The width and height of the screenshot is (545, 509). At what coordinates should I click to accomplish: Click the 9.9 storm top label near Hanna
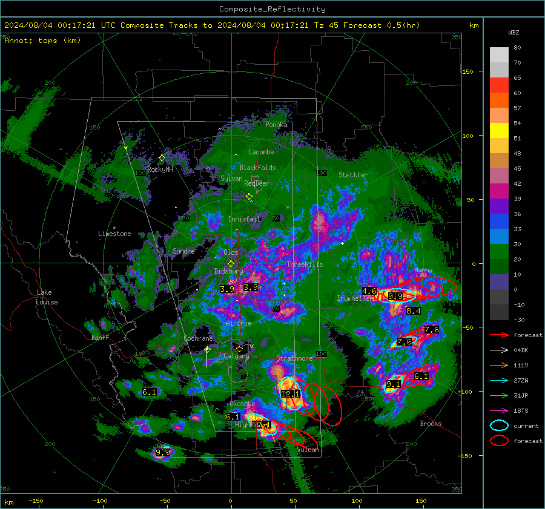[395, 297]
